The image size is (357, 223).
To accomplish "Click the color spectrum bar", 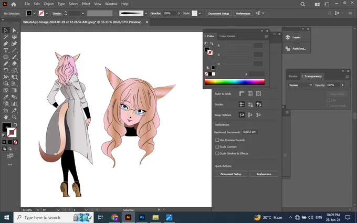I will tap(235, 82).
